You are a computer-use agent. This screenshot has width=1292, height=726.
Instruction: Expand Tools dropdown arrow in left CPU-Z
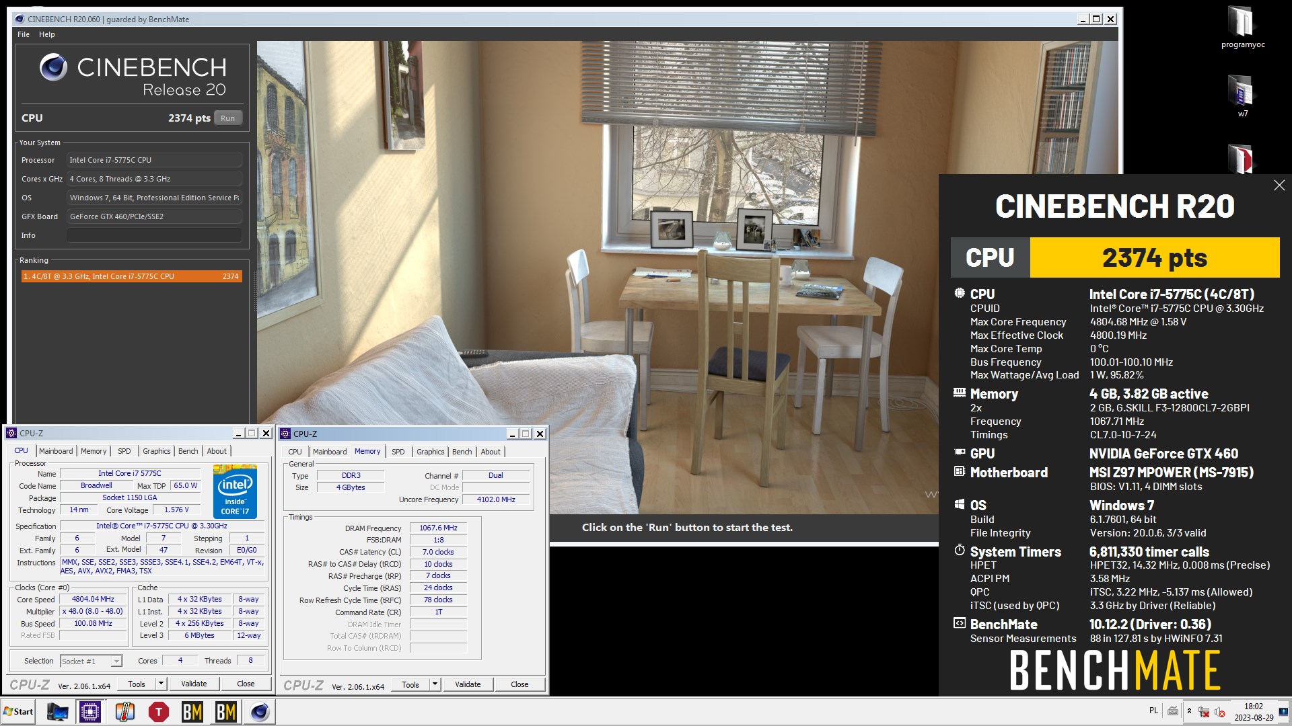(x=161, y=684)
